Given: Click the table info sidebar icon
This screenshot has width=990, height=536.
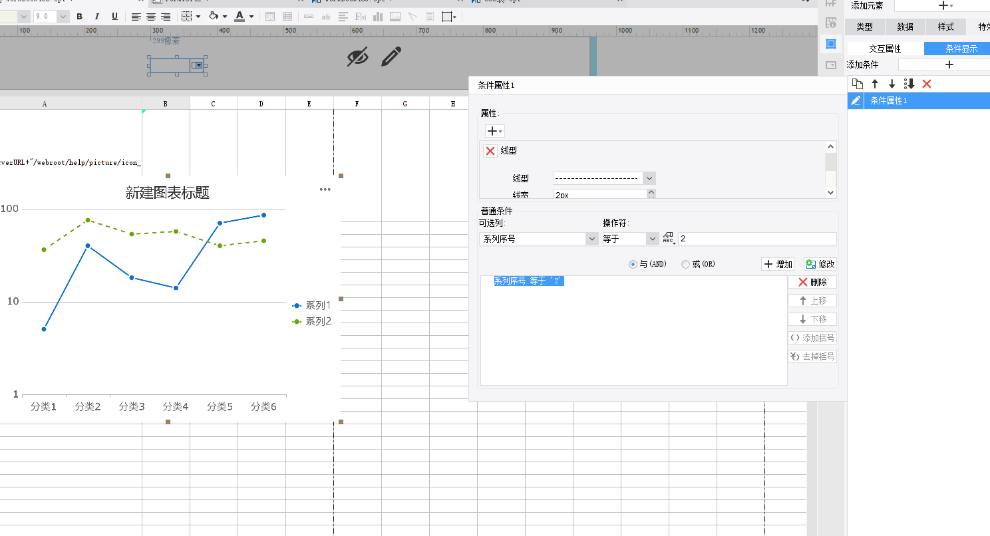Looking at the screenshot, I should 830,23.
